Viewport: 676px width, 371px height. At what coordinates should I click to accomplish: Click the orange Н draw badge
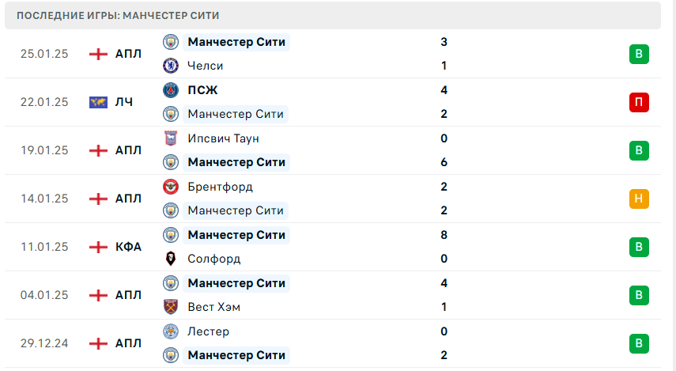click(639, 199)
